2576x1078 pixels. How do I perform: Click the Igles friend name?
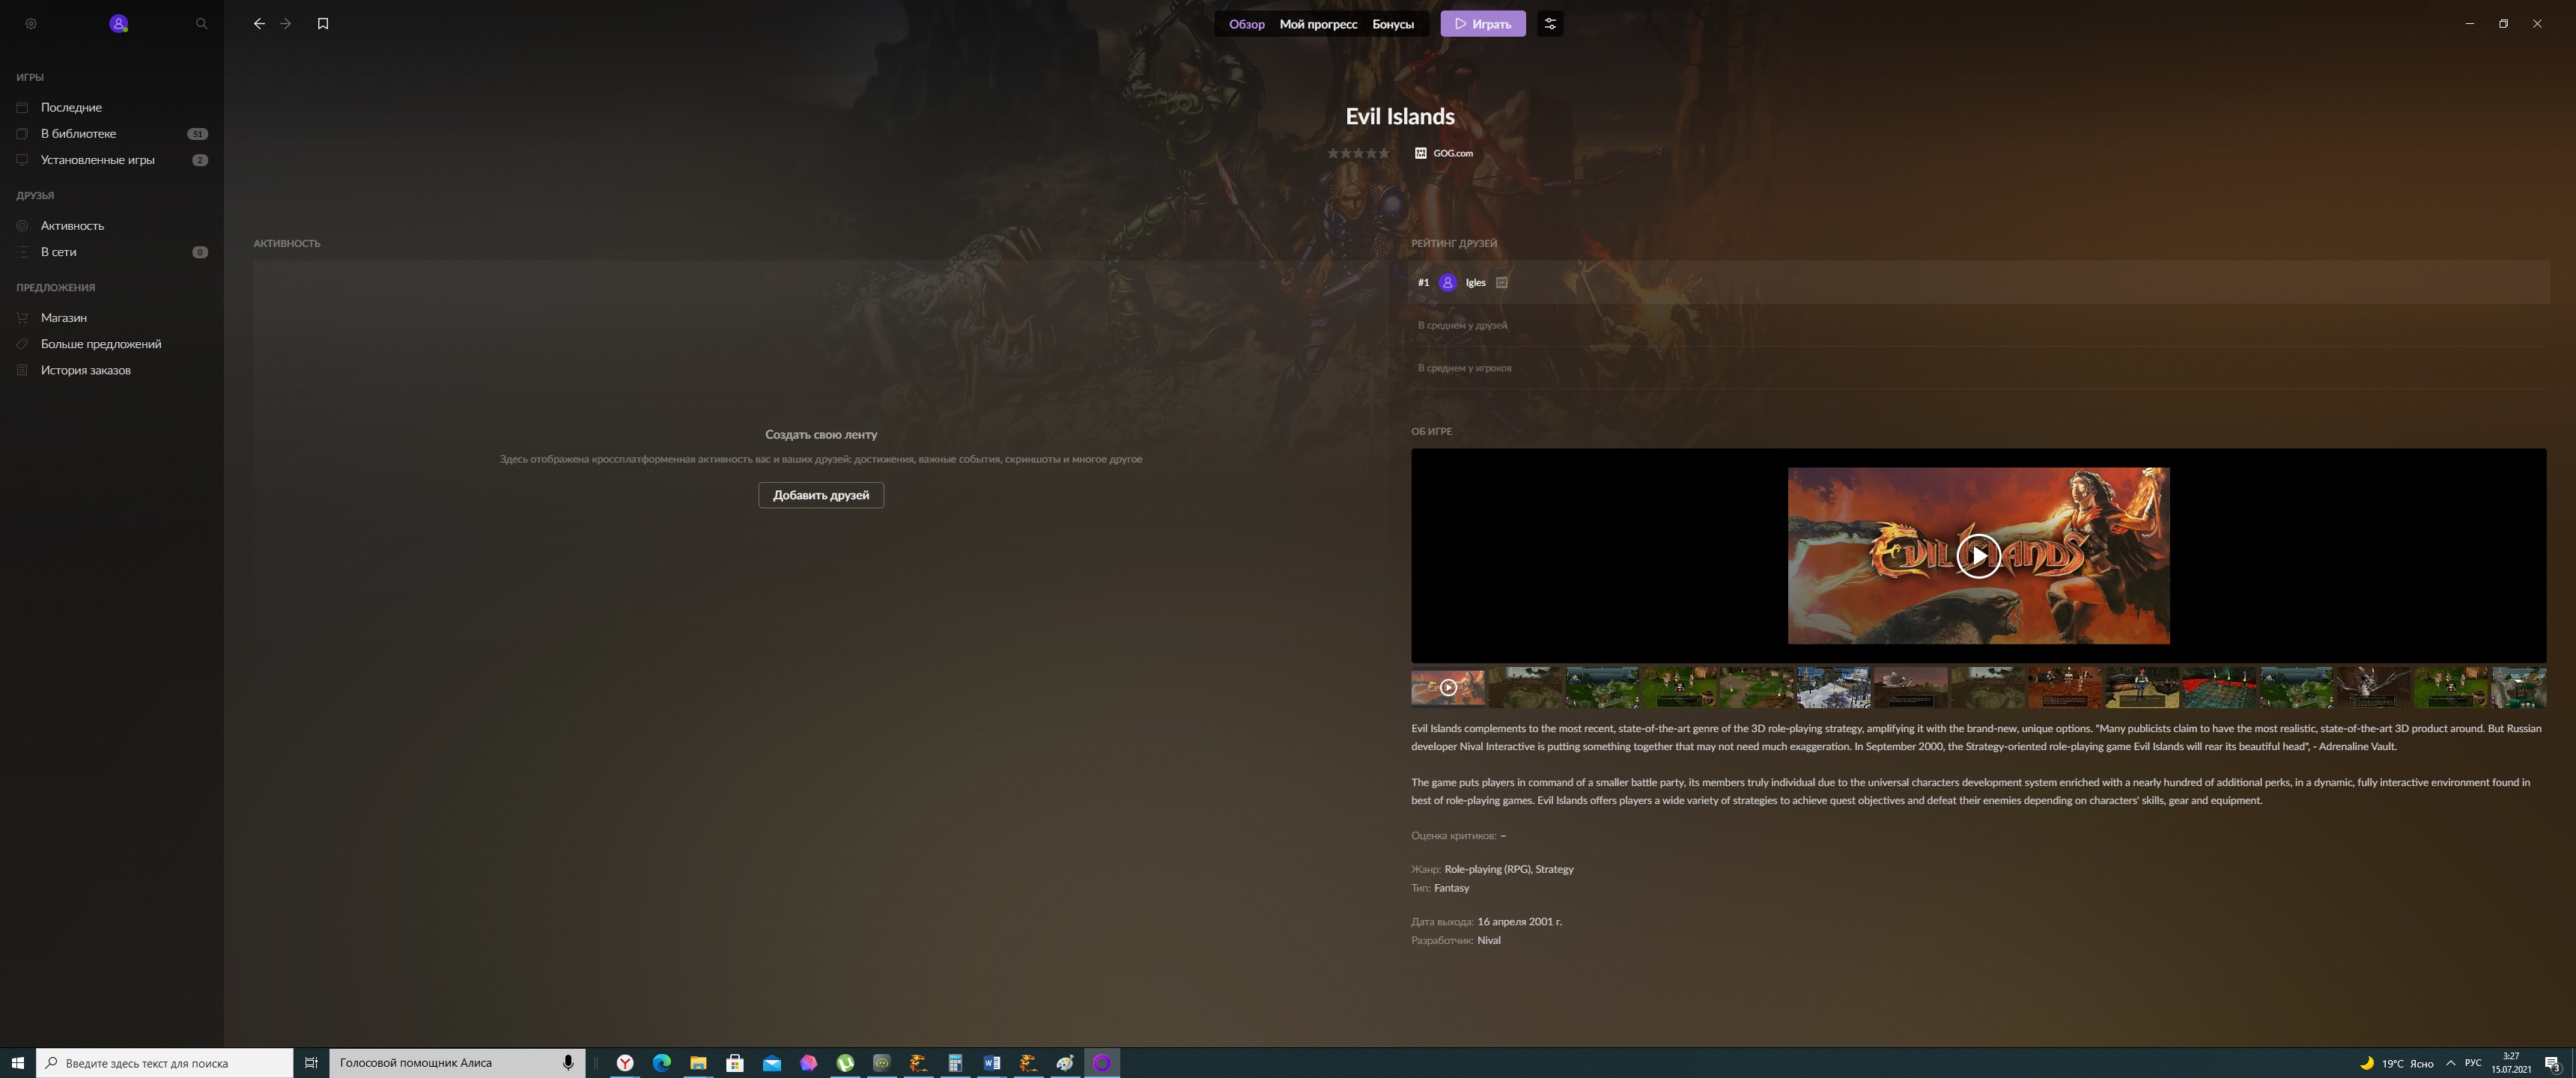pyautogui.click(x=1475, y=283)
